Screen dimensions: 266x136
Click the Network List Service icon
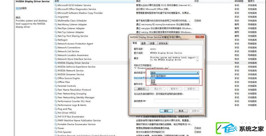tap(56, 51)
